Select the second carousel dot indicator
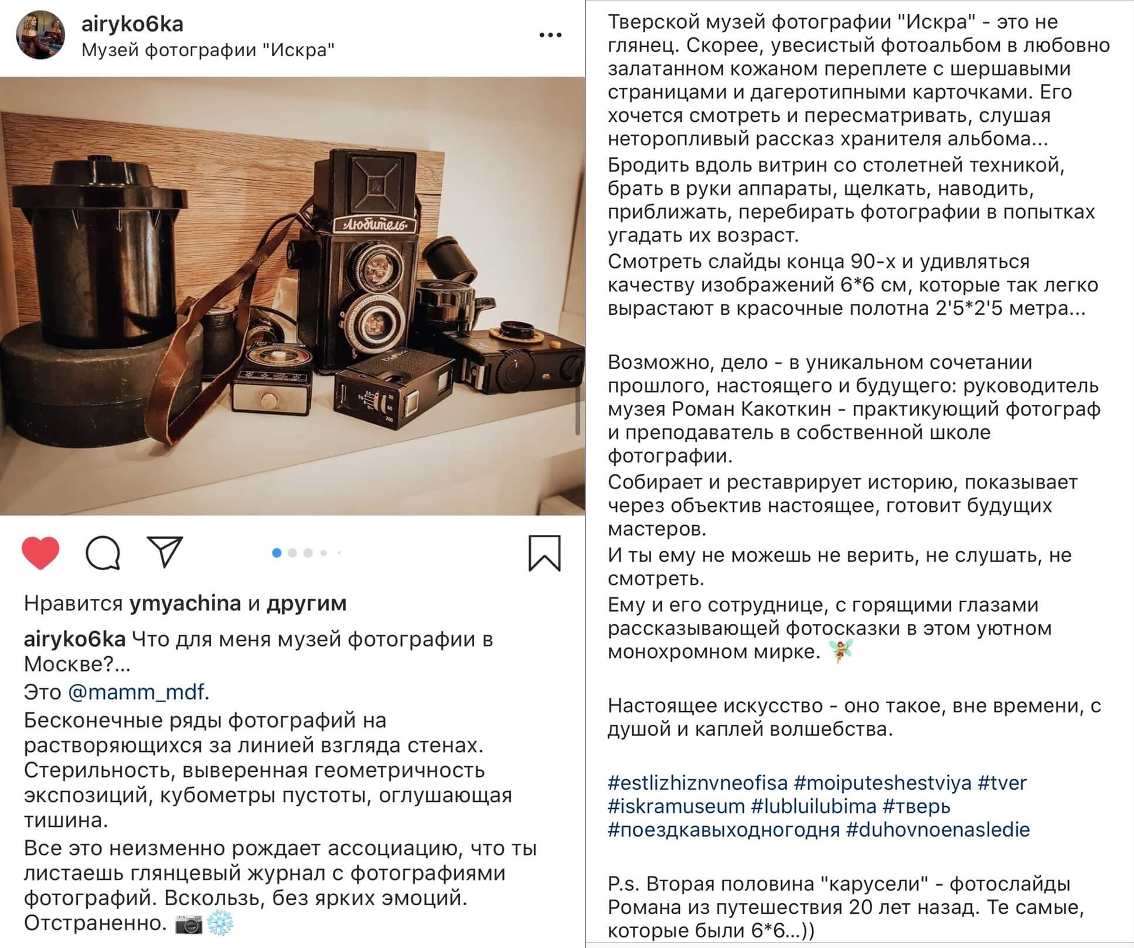 click(292, 553)
